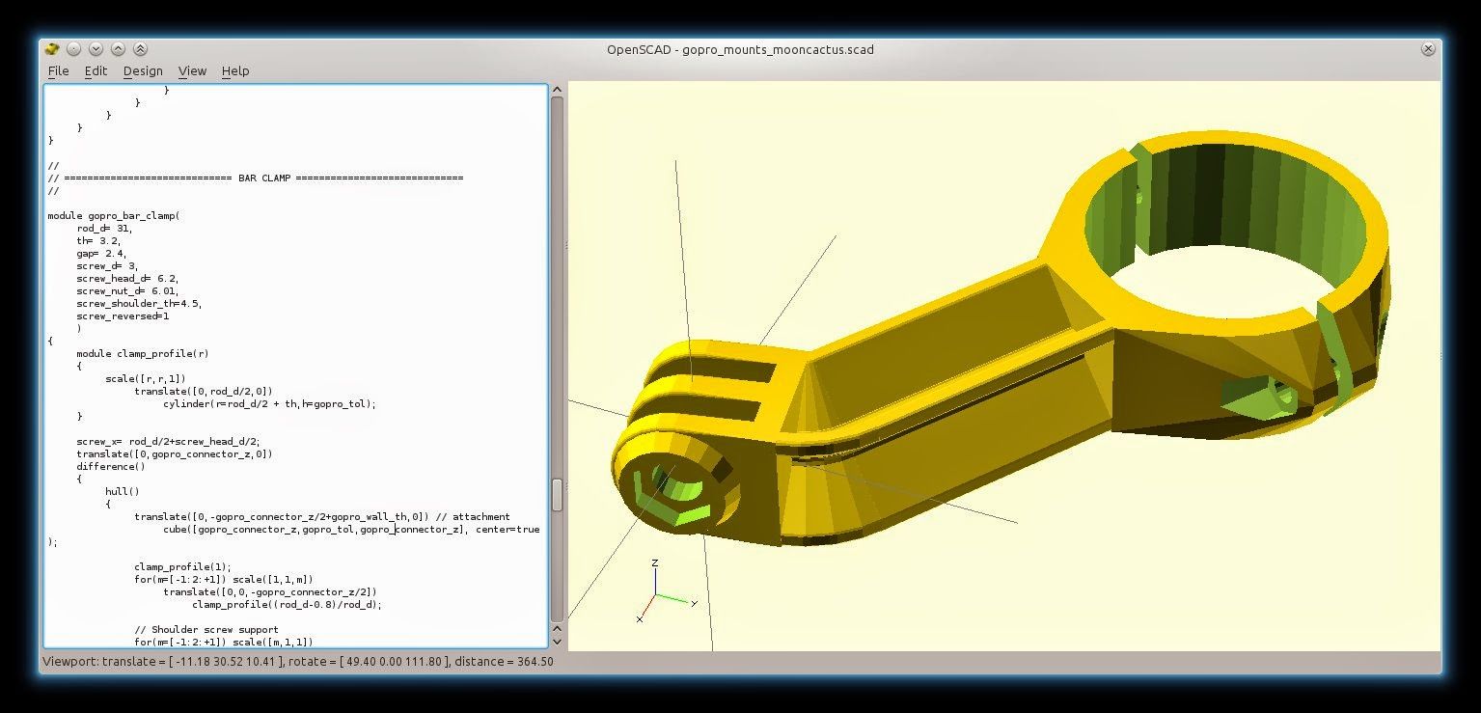Click the OpenSCAD application icon in title bar
Screen dimensions: 1481x713
click(x=51, y=48)
